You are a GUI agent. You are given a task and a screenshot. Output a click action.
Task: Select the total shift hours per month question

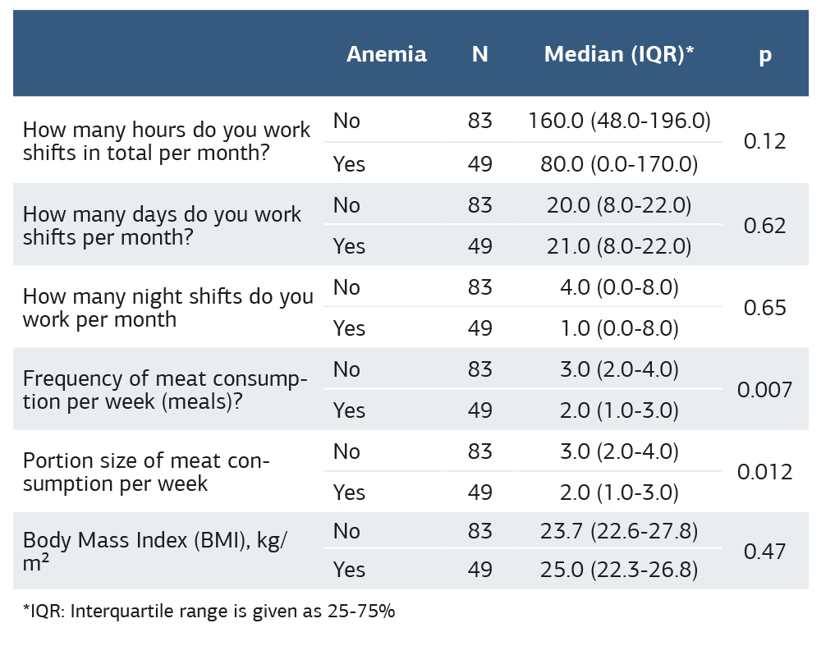point(167,141)
